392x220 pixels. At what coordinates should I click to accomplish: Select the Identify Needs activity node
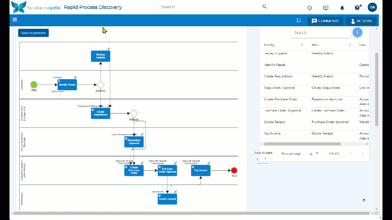coord(67,85)
